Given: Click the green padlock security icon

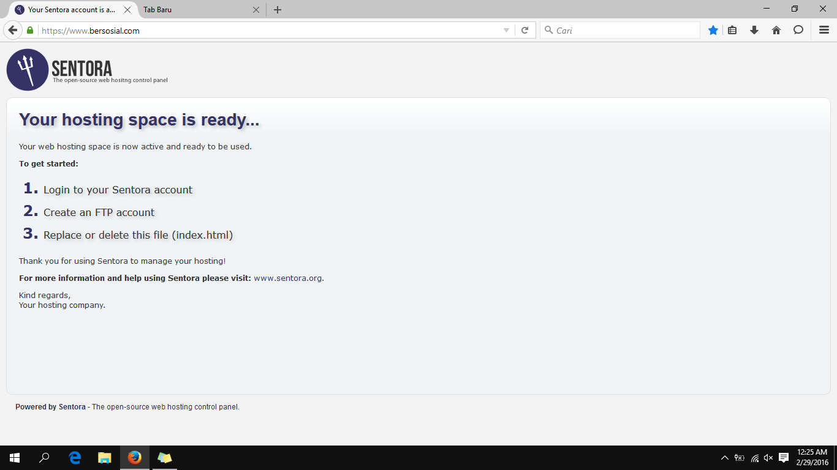Looking at the screenshot, I should (x=29, y=30).
